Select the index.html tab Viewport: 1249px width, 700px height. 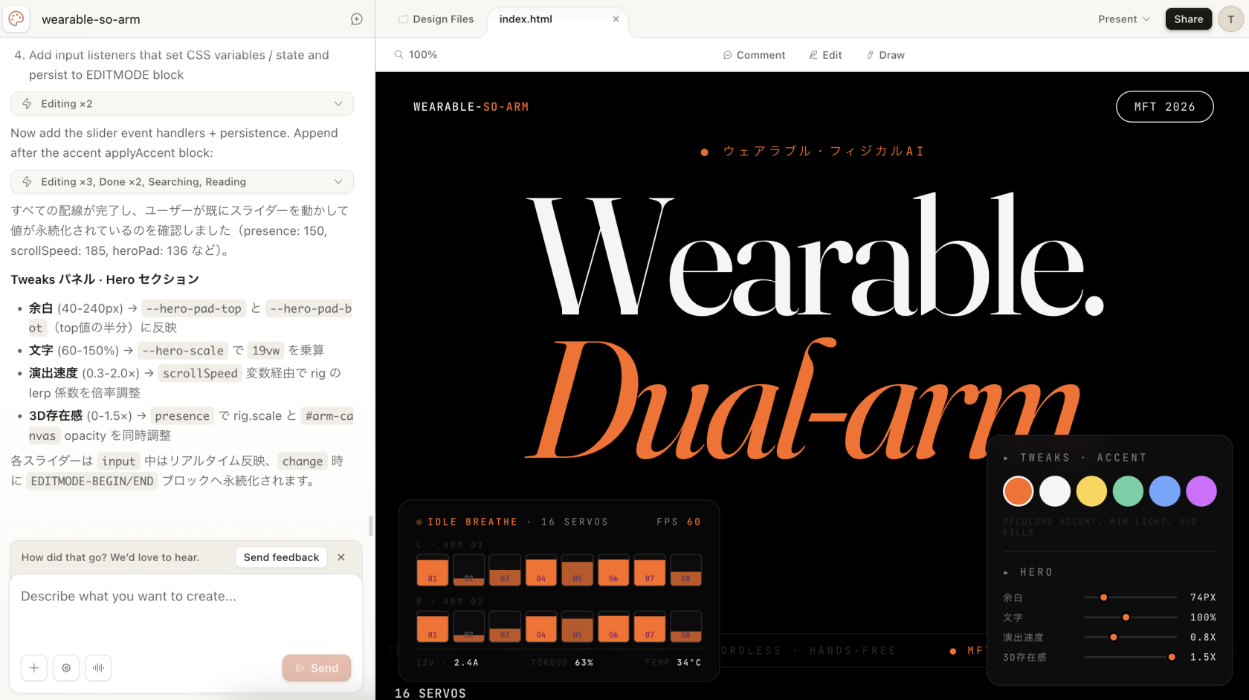(x=526, y=19)
